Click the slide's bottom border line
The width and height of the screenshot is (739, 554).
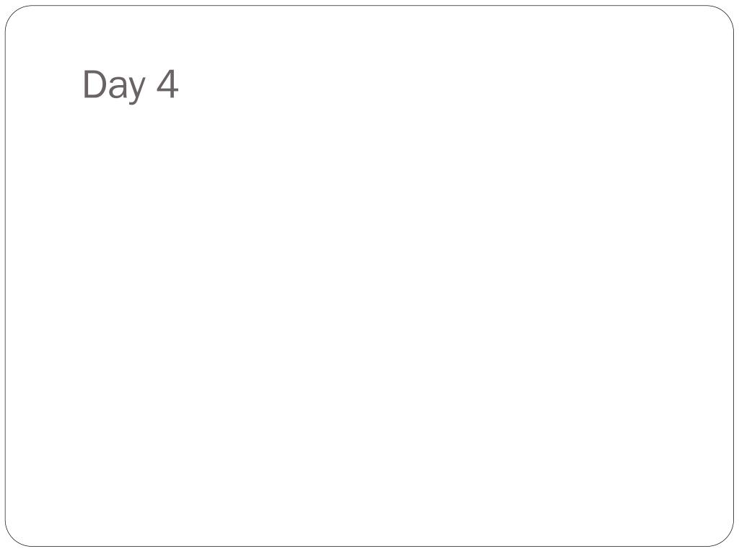(x=369, y=546)
